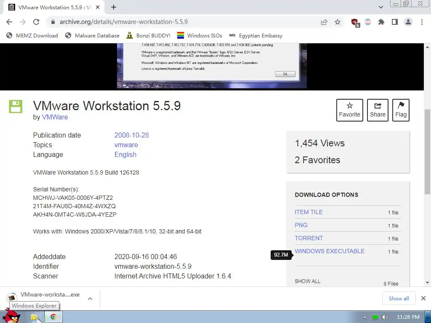Click the serial AKH4N-0MT4C-W8JDA-4YEZP

click(75, 214)
